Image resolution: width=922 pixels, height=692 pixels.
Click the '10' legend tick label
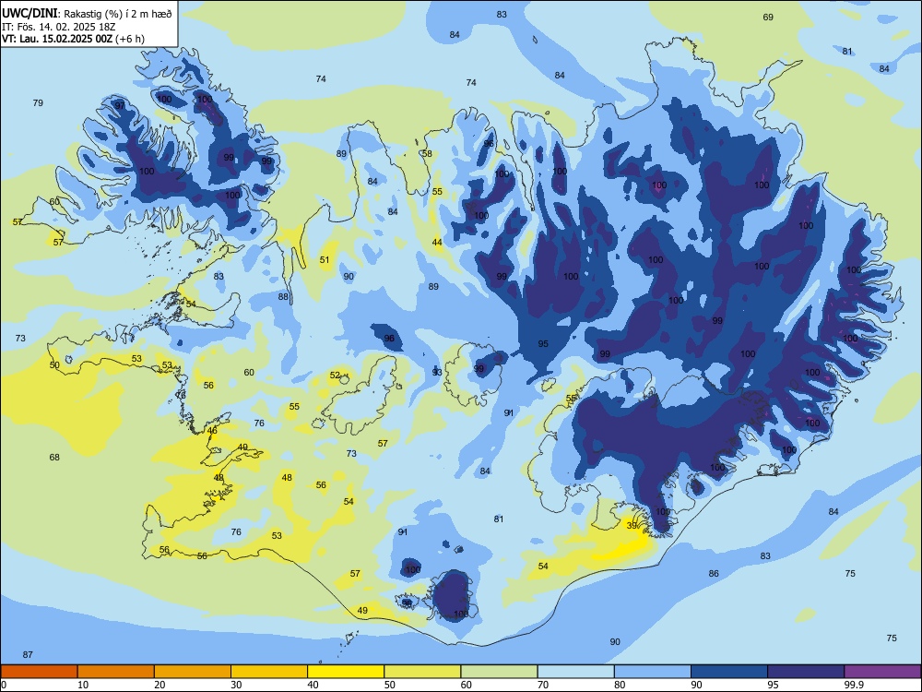click(84, 685)
